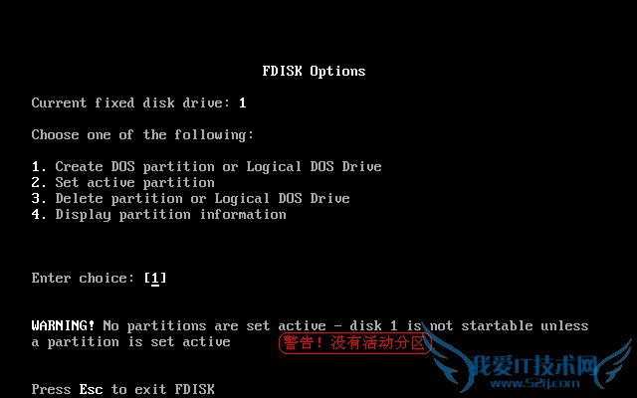Choose Set active partition option
Viewport: 637px width, 398px height.
pos(123,182)
